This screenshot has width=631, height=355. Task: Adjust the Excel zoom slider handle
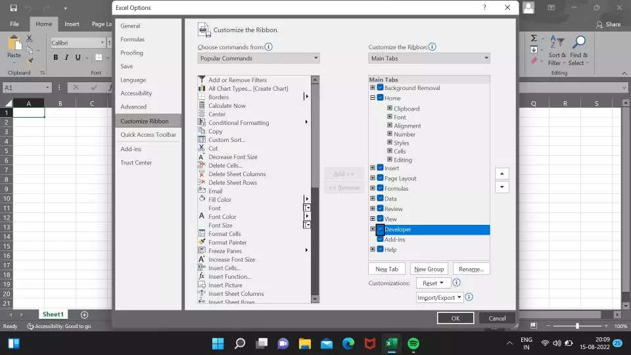point(577,325)
